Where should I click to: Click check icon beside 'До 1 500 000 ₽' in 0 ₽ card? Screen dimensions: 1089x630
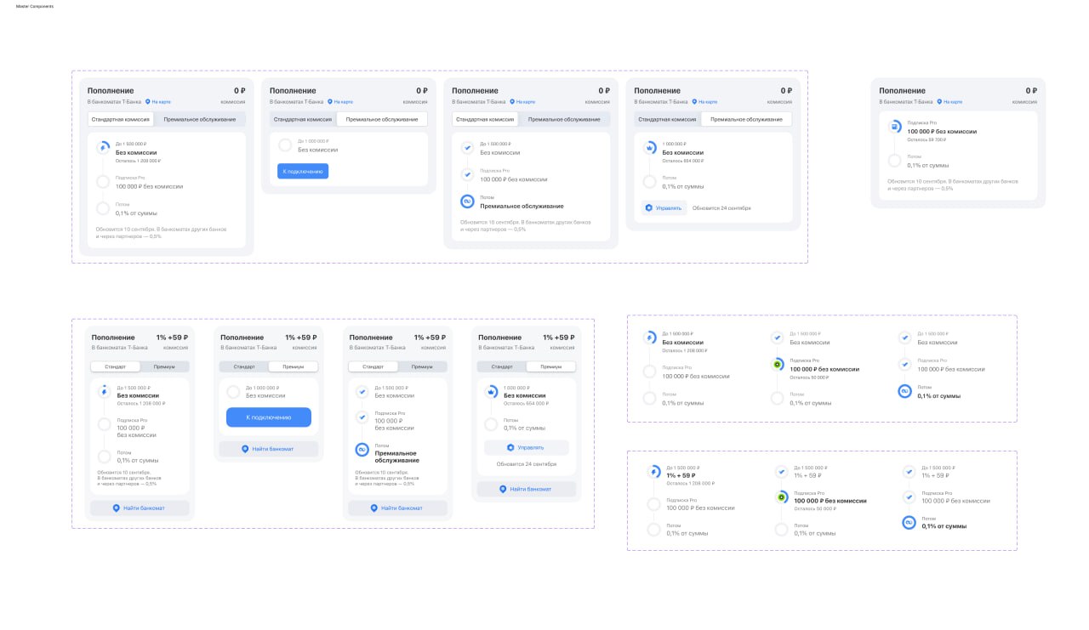(467, 147)
